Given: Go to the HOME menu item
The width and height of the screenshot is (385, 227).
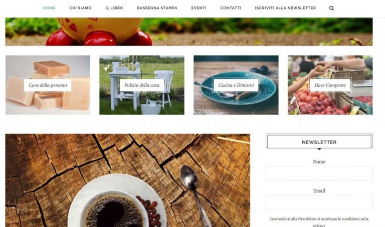Looking at the screenshot, I should tap(49, 8).
